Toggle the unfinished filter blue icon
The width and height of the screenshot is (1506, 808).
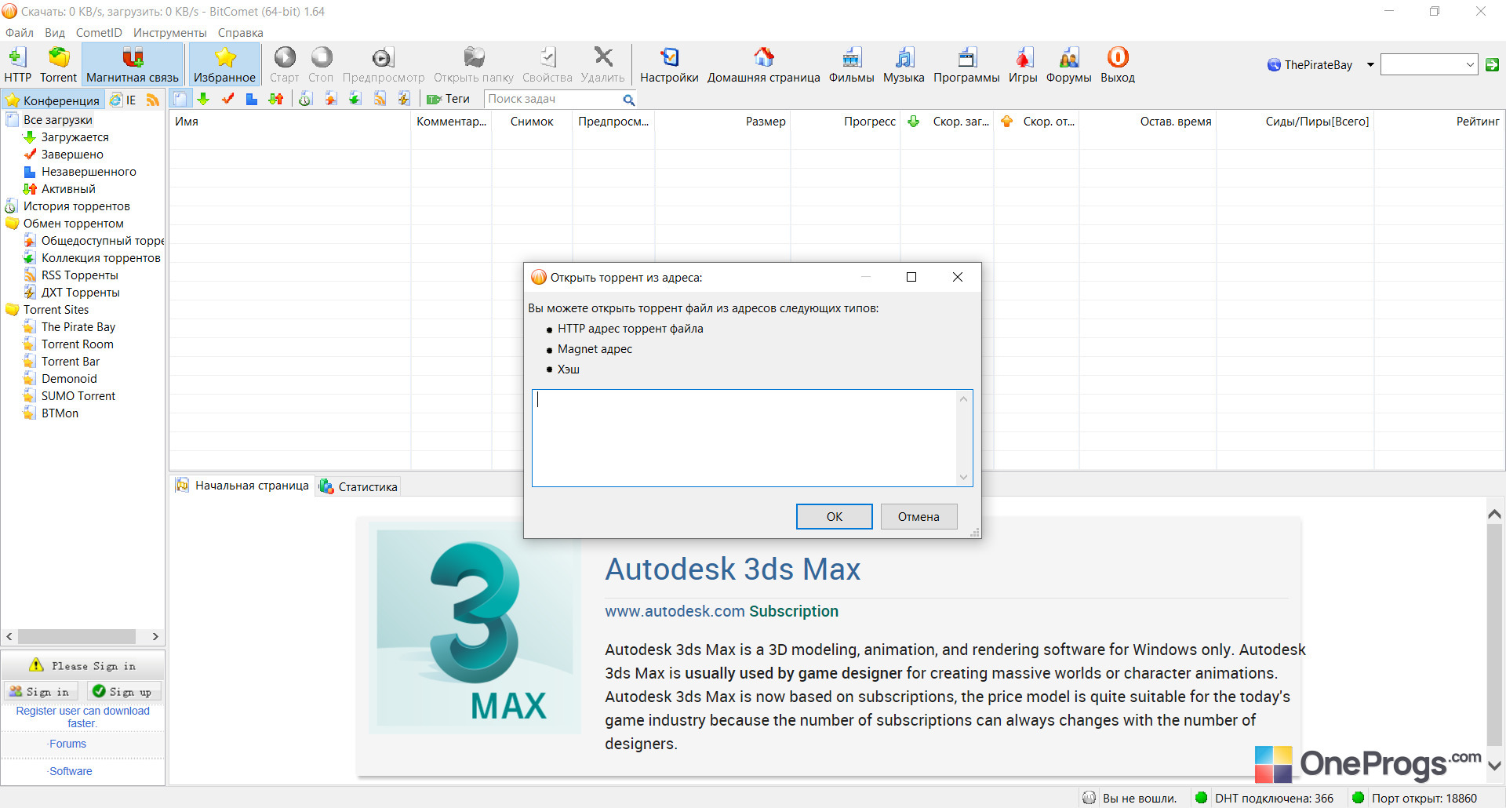pos(252,99)
